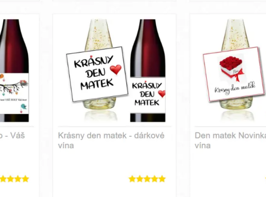Open the Den matek Novinka vína product title

[x=230, y=141]
